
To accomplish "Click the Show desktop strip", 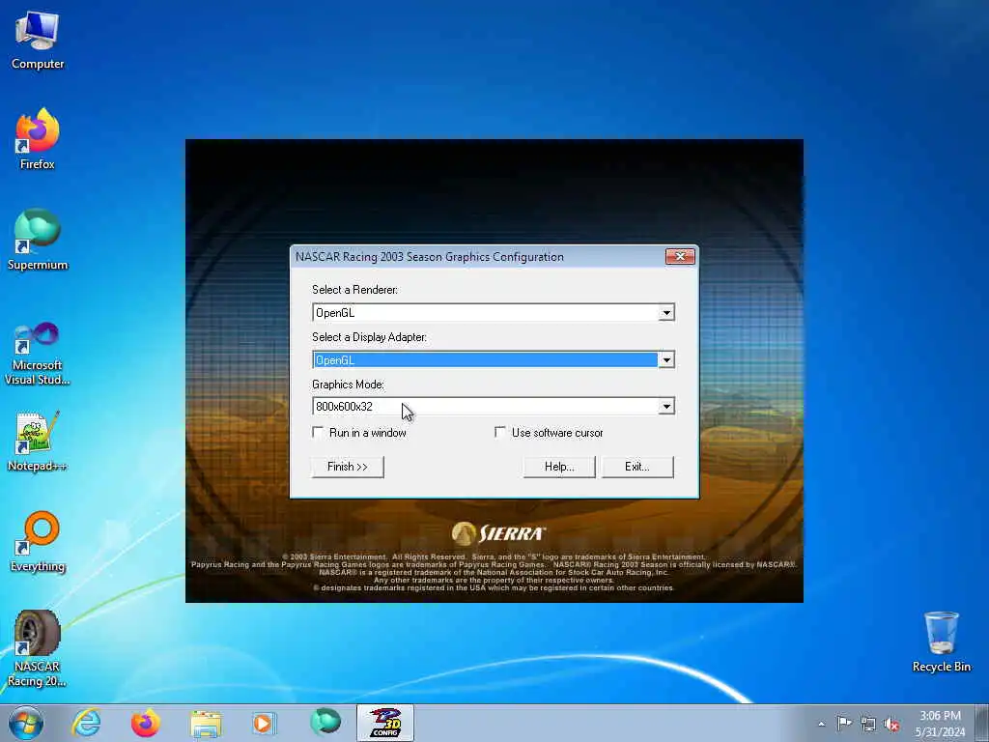I will click(x=983, y=723).
